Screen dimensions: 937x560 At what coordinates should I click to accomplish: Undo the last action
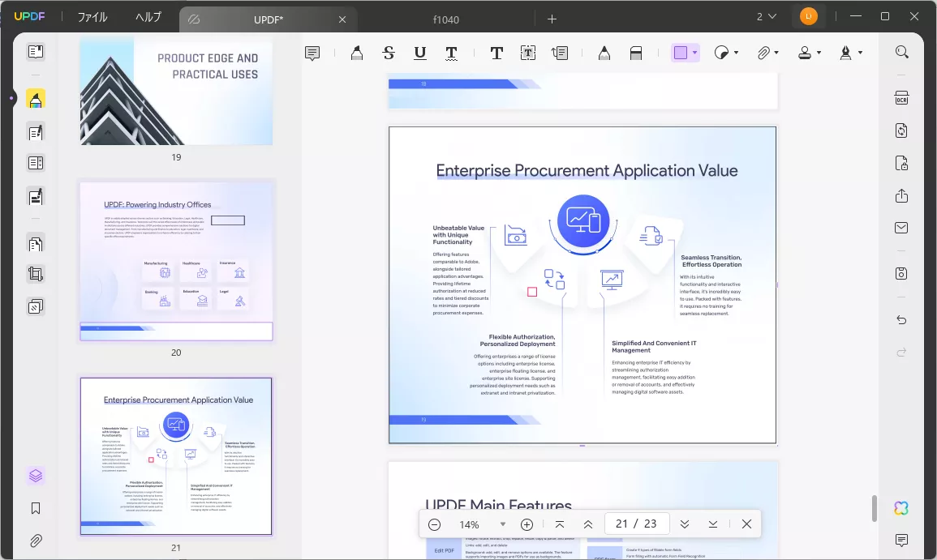pyautogui.click(x=902, y=320)
